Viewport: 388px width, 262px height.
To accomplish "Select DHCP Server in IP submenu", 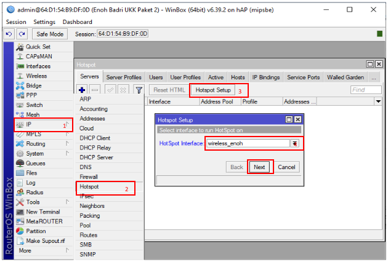I will 109,157.
